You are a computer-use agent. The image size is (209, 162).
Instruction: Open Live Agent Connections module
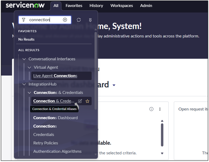[x=55, y=76]
